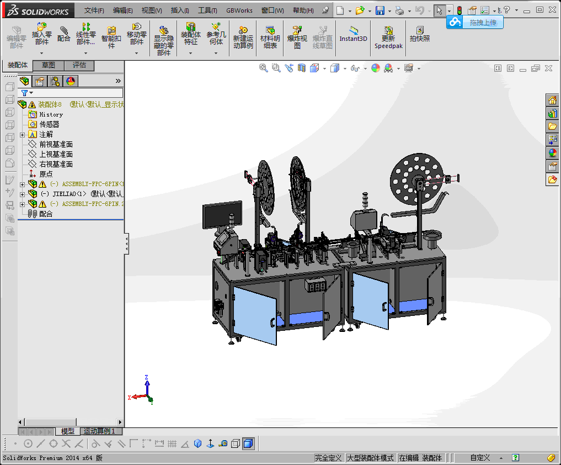Open Linear Component Pattern tool
This screenshot has width=561, height=465.
86,34
